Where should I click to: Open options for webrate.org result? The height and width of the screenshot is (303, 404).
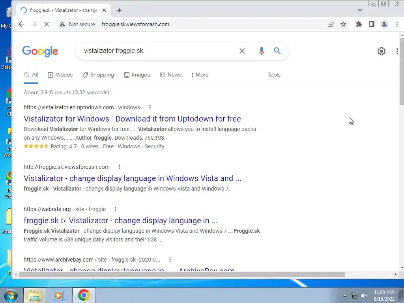pyautogui.click(x=116, y=209)
